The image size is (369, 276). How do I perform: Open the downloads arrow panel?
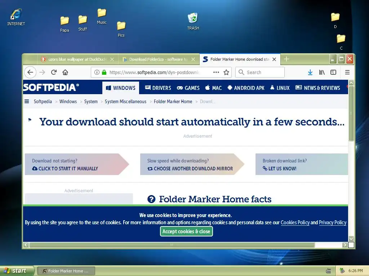coord(310,72)
